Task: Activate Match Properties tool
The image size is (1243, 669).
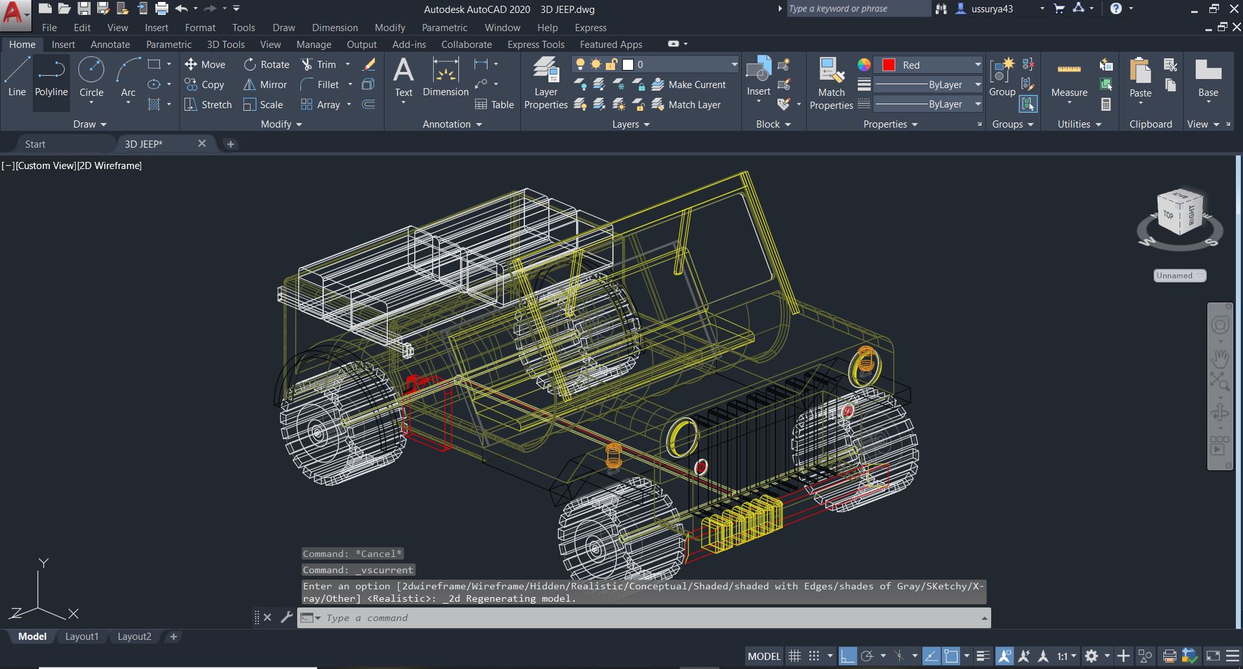Action: (x=831, y=83)
